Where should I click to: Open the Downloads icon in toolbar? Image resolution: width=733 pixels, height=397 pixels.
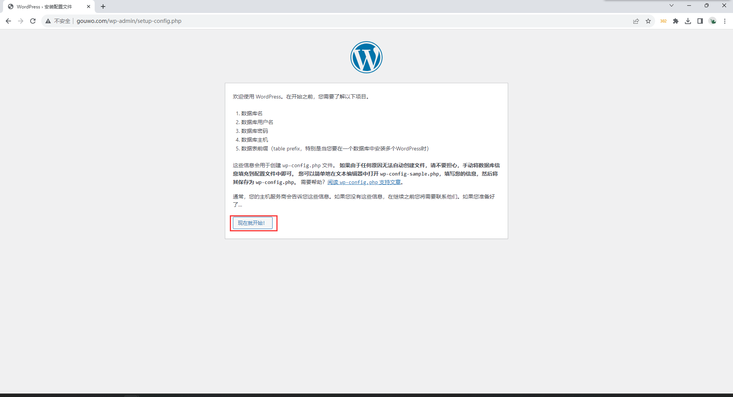click(x=688, y=21)
